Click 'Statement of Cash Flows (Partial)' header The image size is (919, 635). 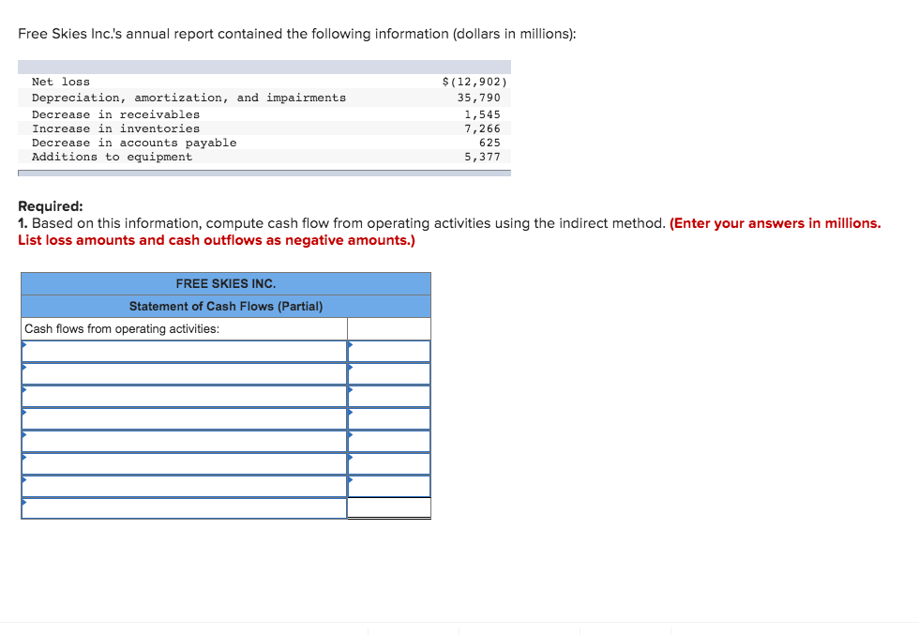[226, 306]
